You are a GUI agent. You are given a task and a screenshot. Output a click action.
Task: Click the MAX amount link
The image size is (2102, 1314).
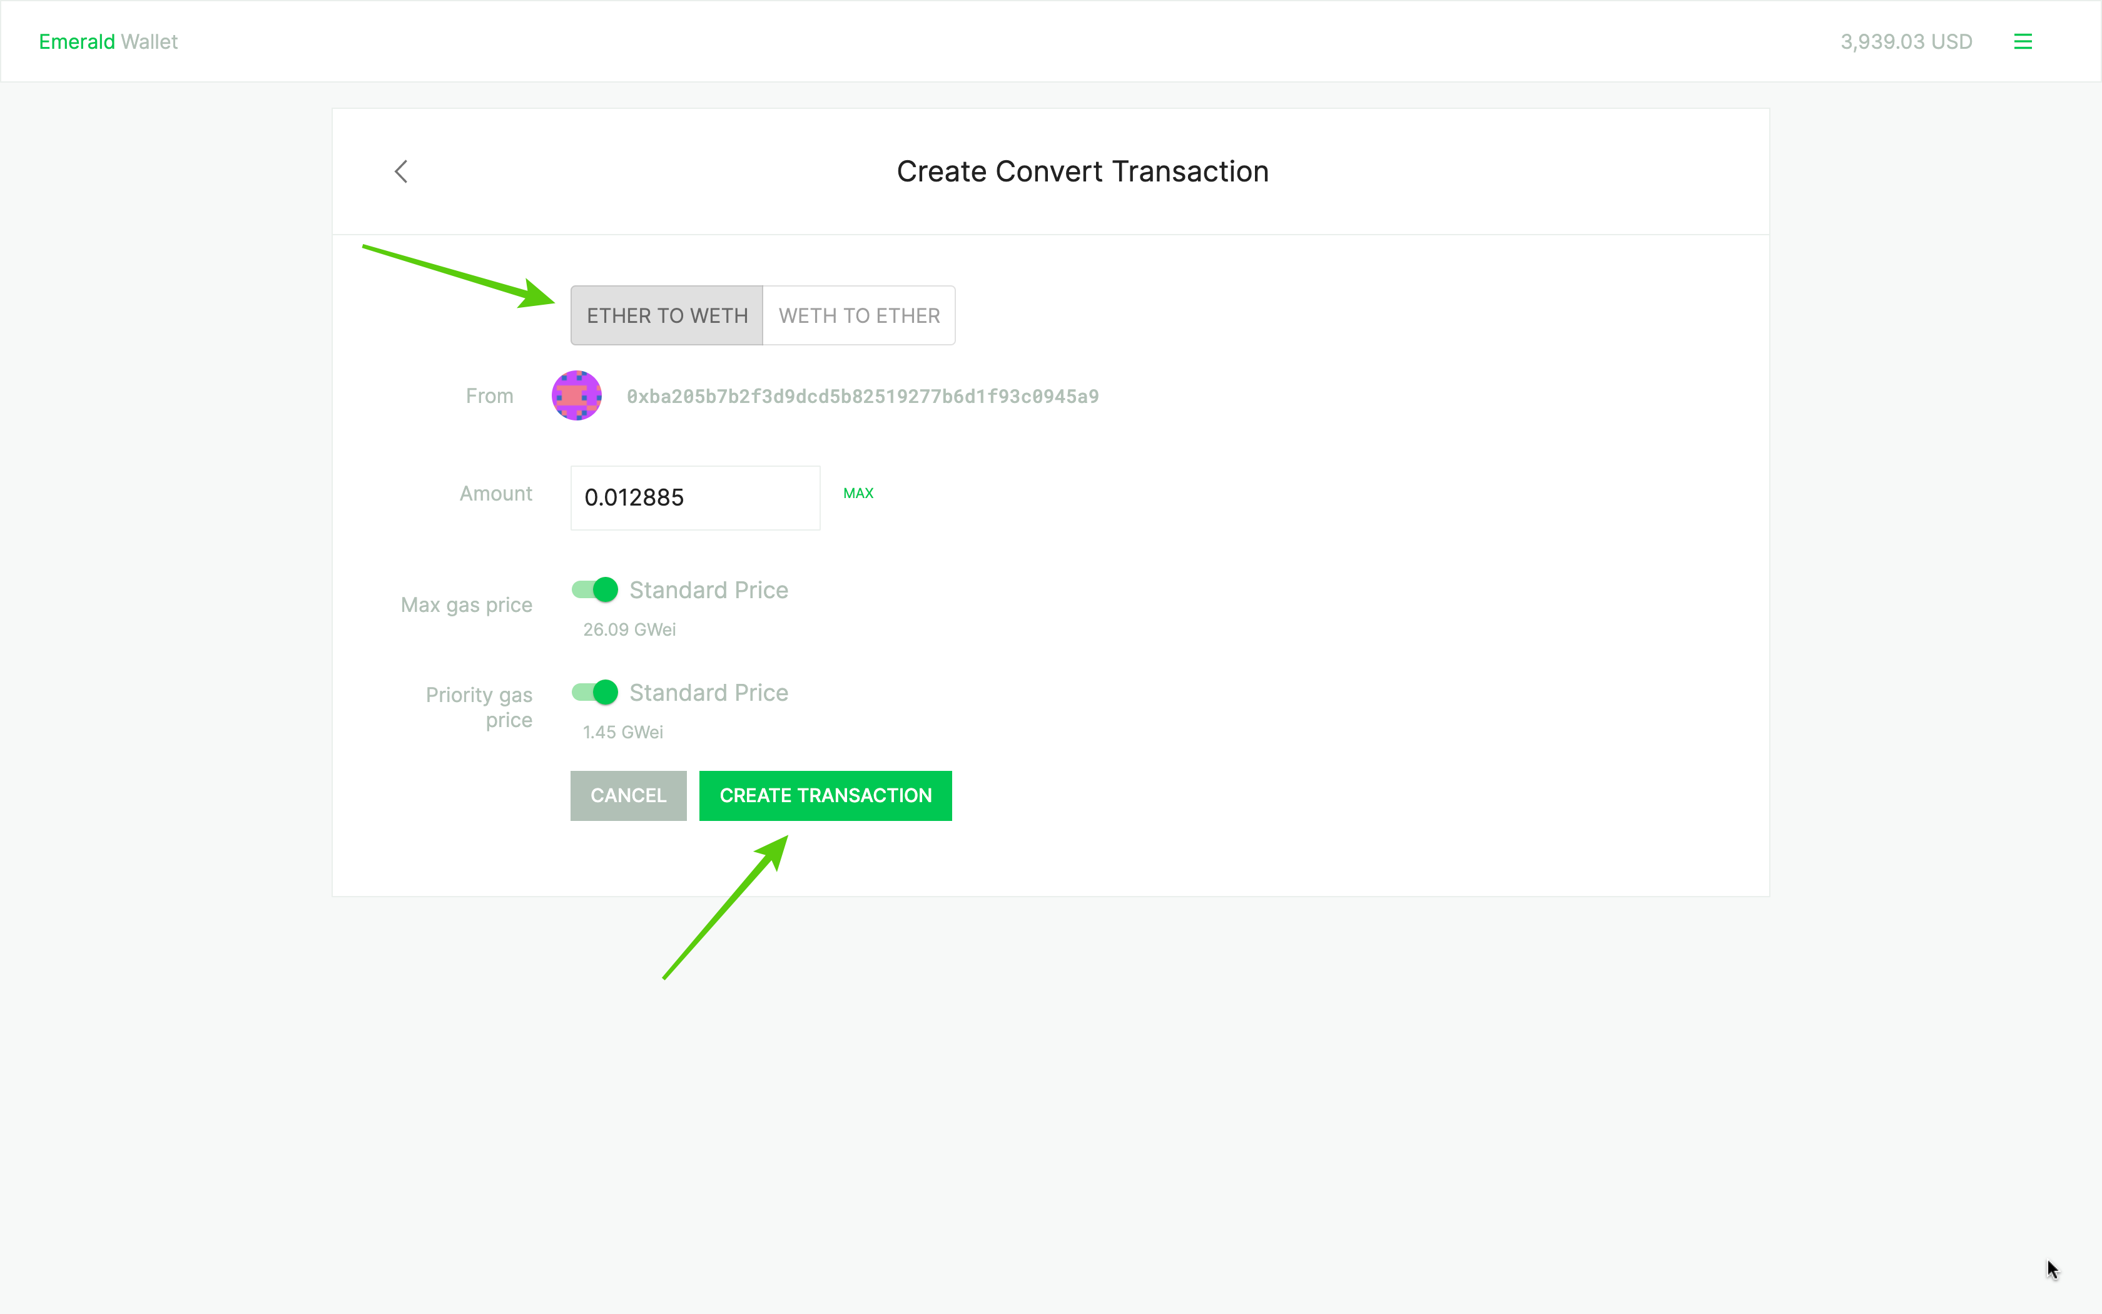[858, 493]
